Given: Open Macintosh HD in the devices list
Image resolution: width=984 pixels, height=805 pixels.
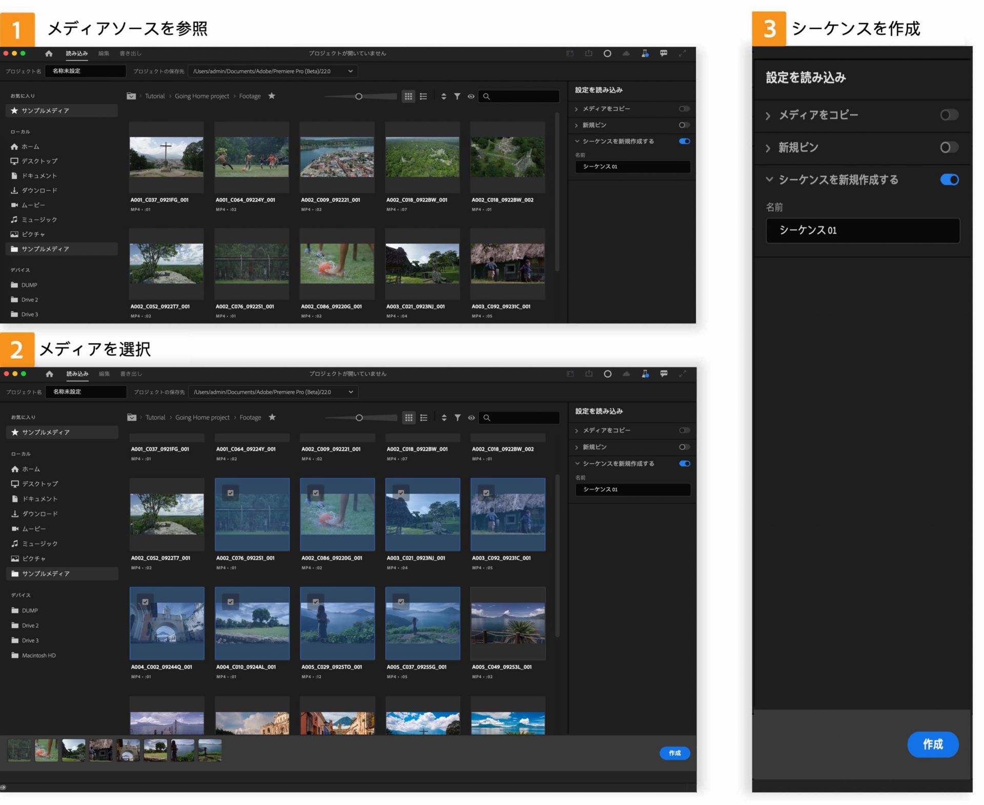Looking at the screenshot, I should pos(38,655).
